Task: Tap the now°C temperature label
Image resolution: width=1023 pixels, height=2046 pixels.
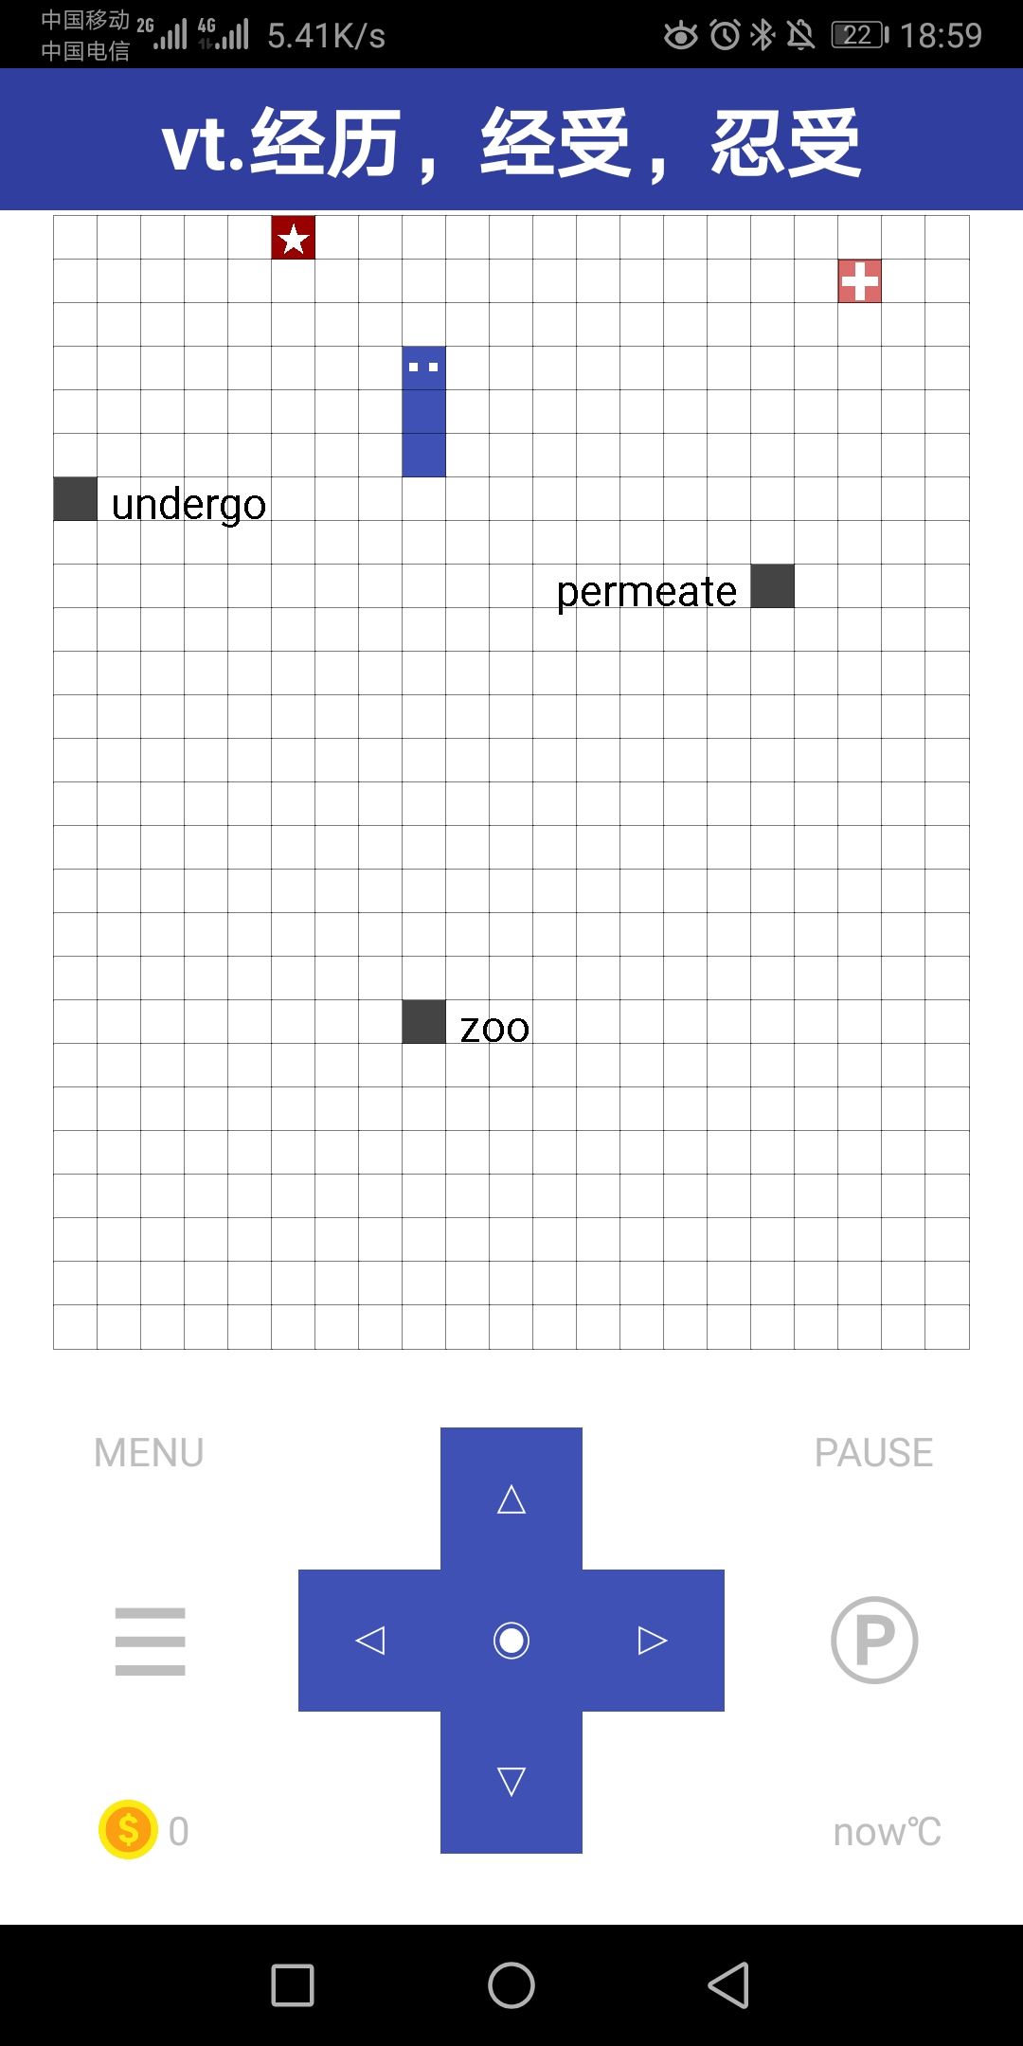Action: [887, 1832]
